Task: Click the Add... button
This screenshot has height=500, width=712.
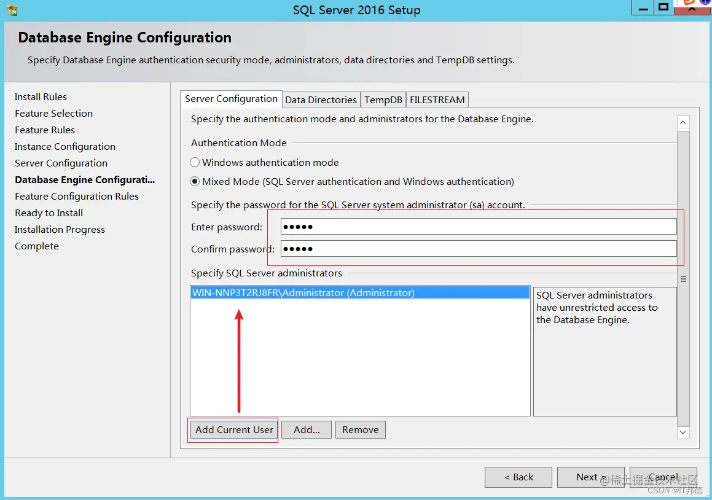Action: [307, 429]
